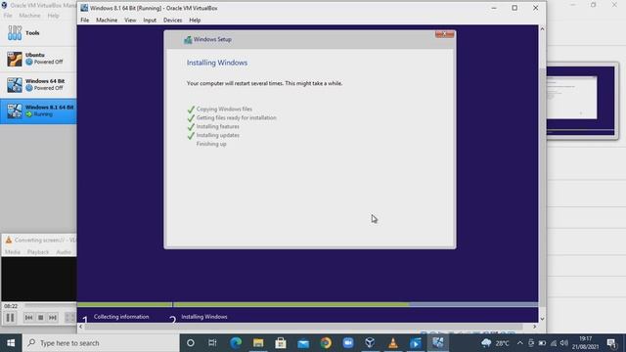
Task: Stop playback in VLC player
Action: pos(40,318)
